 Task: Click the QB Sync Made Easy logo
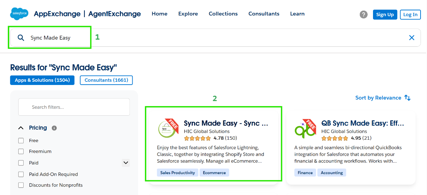304,129
